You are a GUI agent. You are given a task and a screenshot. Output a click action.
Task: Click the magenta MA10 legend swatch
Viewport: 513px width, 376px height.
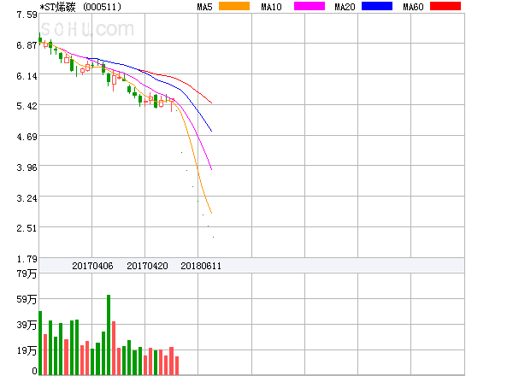tap(310, 6)
